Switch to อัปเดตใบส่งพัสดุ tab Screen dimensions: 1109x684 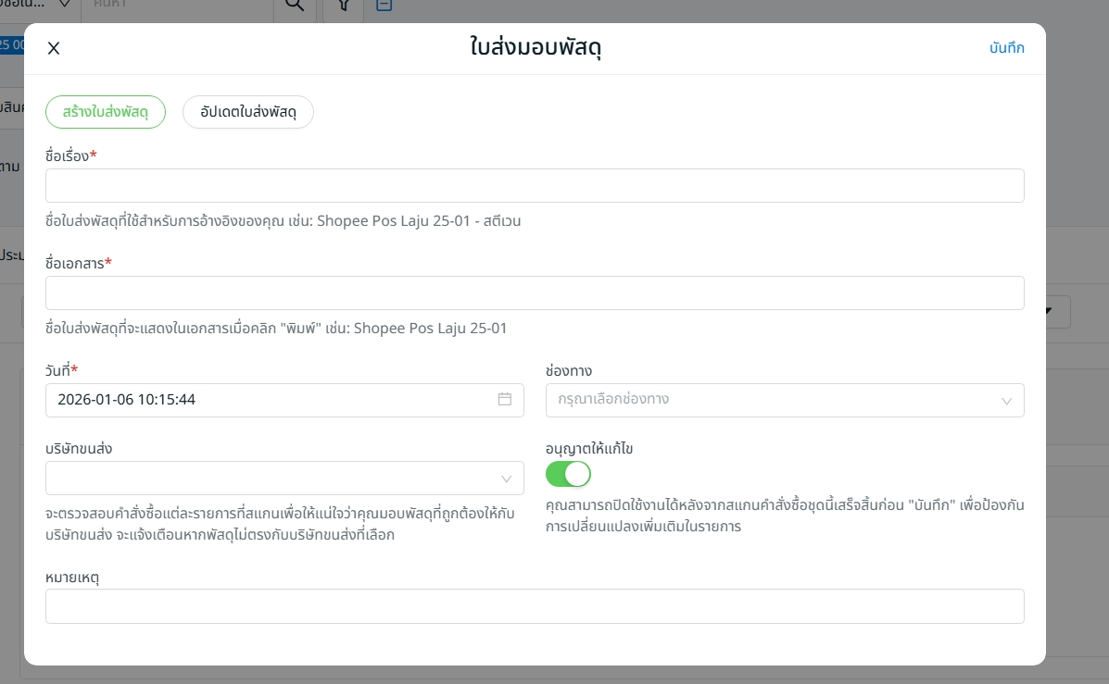248,111
